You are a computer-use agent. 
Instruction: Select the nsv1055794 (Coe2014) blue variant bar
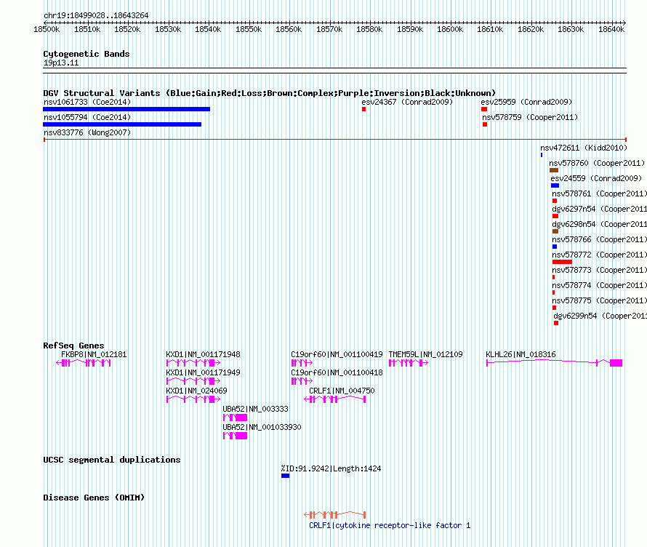(122, 124)
